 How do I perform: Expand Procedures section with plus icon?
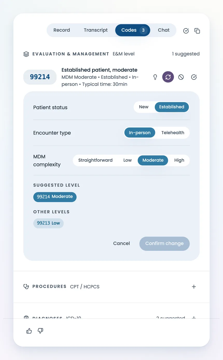click(x=194, y=287)
